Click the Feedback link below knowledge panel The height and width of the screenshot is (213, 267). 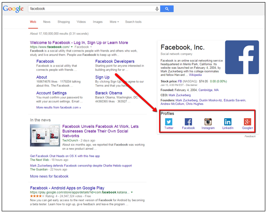point(250,136)
